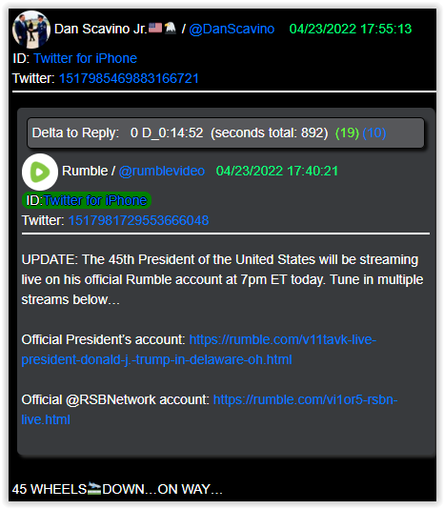Image resolution: width=444 pixels, height=509 pixels.
Task: Open the President's official Rumble stream link
Action: [198, 350]
